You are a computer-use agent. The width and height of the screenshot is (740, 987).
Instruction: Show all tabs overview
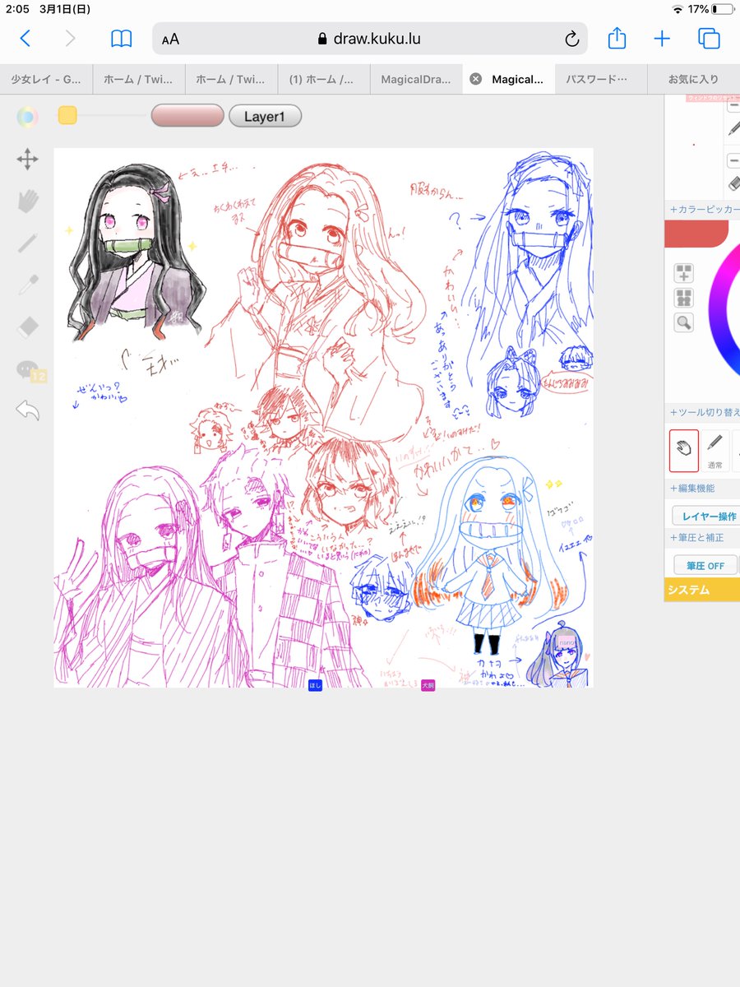pyautogui.click(x=708, y=39)
